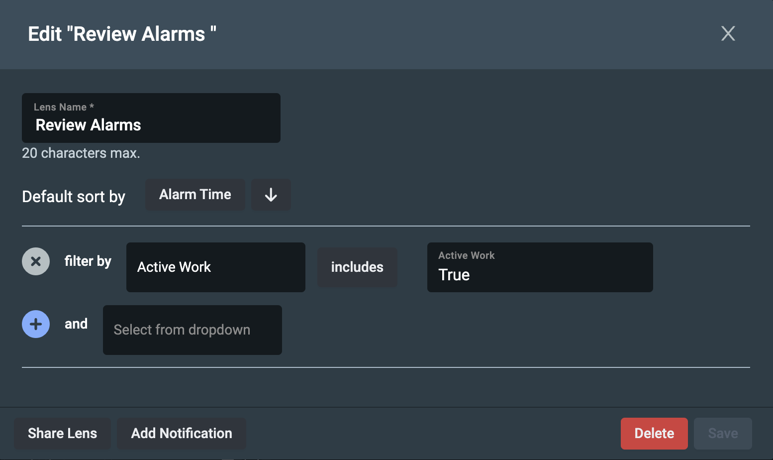This screenshot has height=460, width=773.
Task: Save the lens changes
Action: click(x=722, y=433)
